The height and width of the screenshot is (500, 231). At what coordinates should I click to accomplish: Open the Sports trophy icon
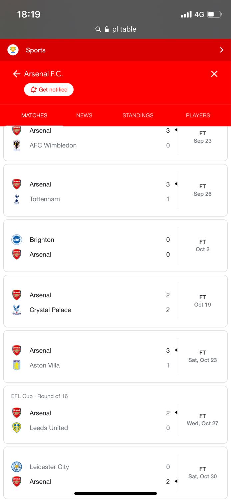tap(13, 50)
